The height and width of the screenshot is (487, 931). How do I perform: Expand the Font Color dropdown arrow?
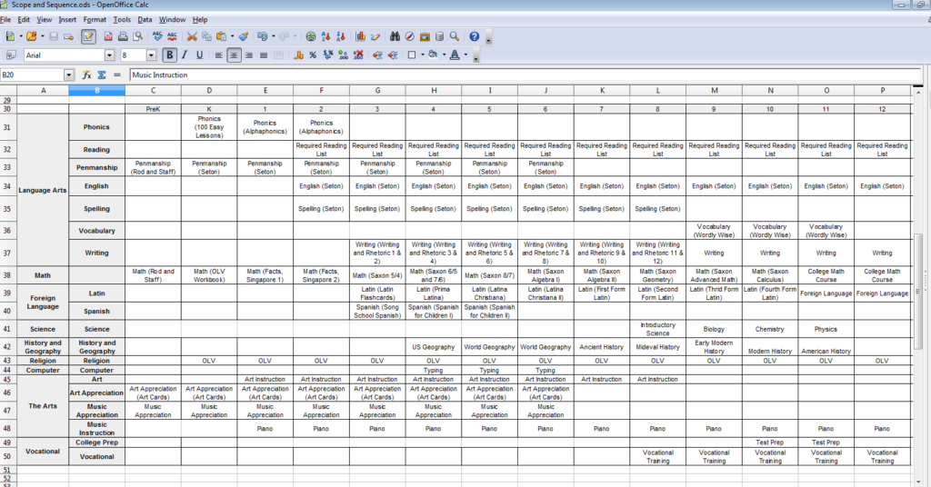coord(465,55)
